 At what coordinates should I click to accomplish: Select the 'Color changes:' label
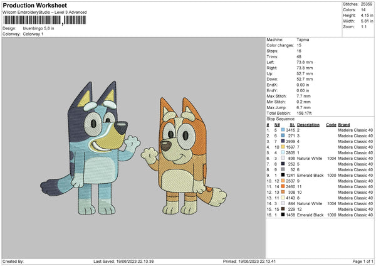click(280, 45)
